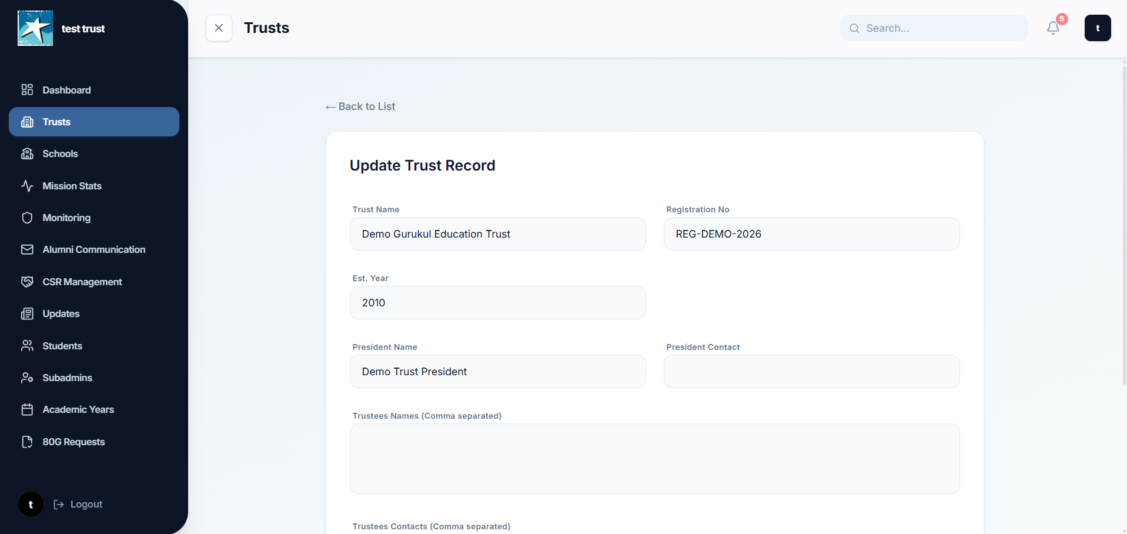Click the Trustees Names text area
This screenshot has height=534, width=1127.
coord(655,459)
